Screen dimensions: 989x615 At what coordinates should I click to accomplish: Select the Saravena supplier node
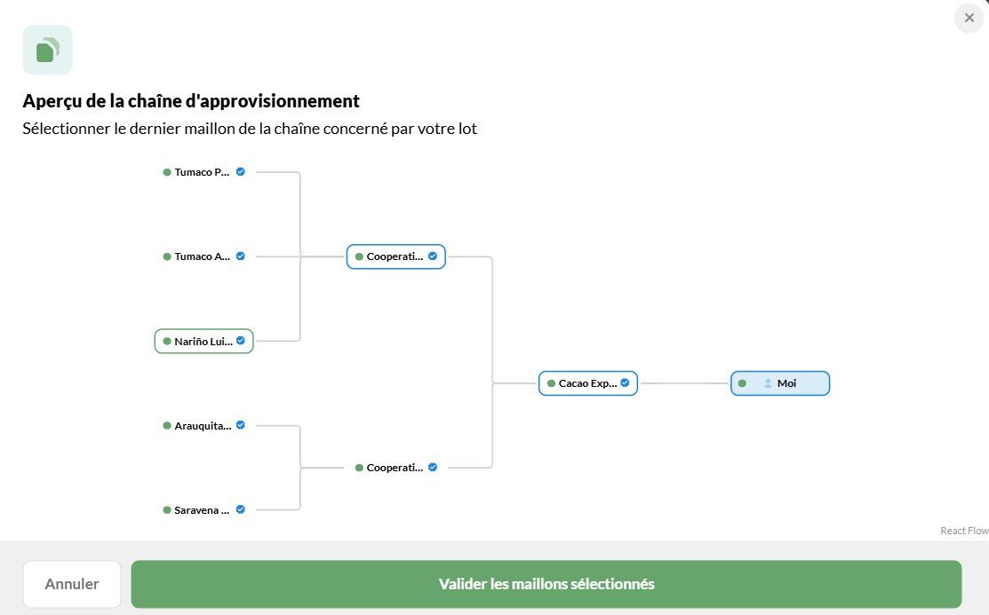click(x=203, y=509)
